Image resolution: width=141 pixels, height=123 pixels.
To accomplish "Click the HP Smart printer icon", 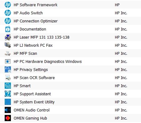I will [8, 86].
